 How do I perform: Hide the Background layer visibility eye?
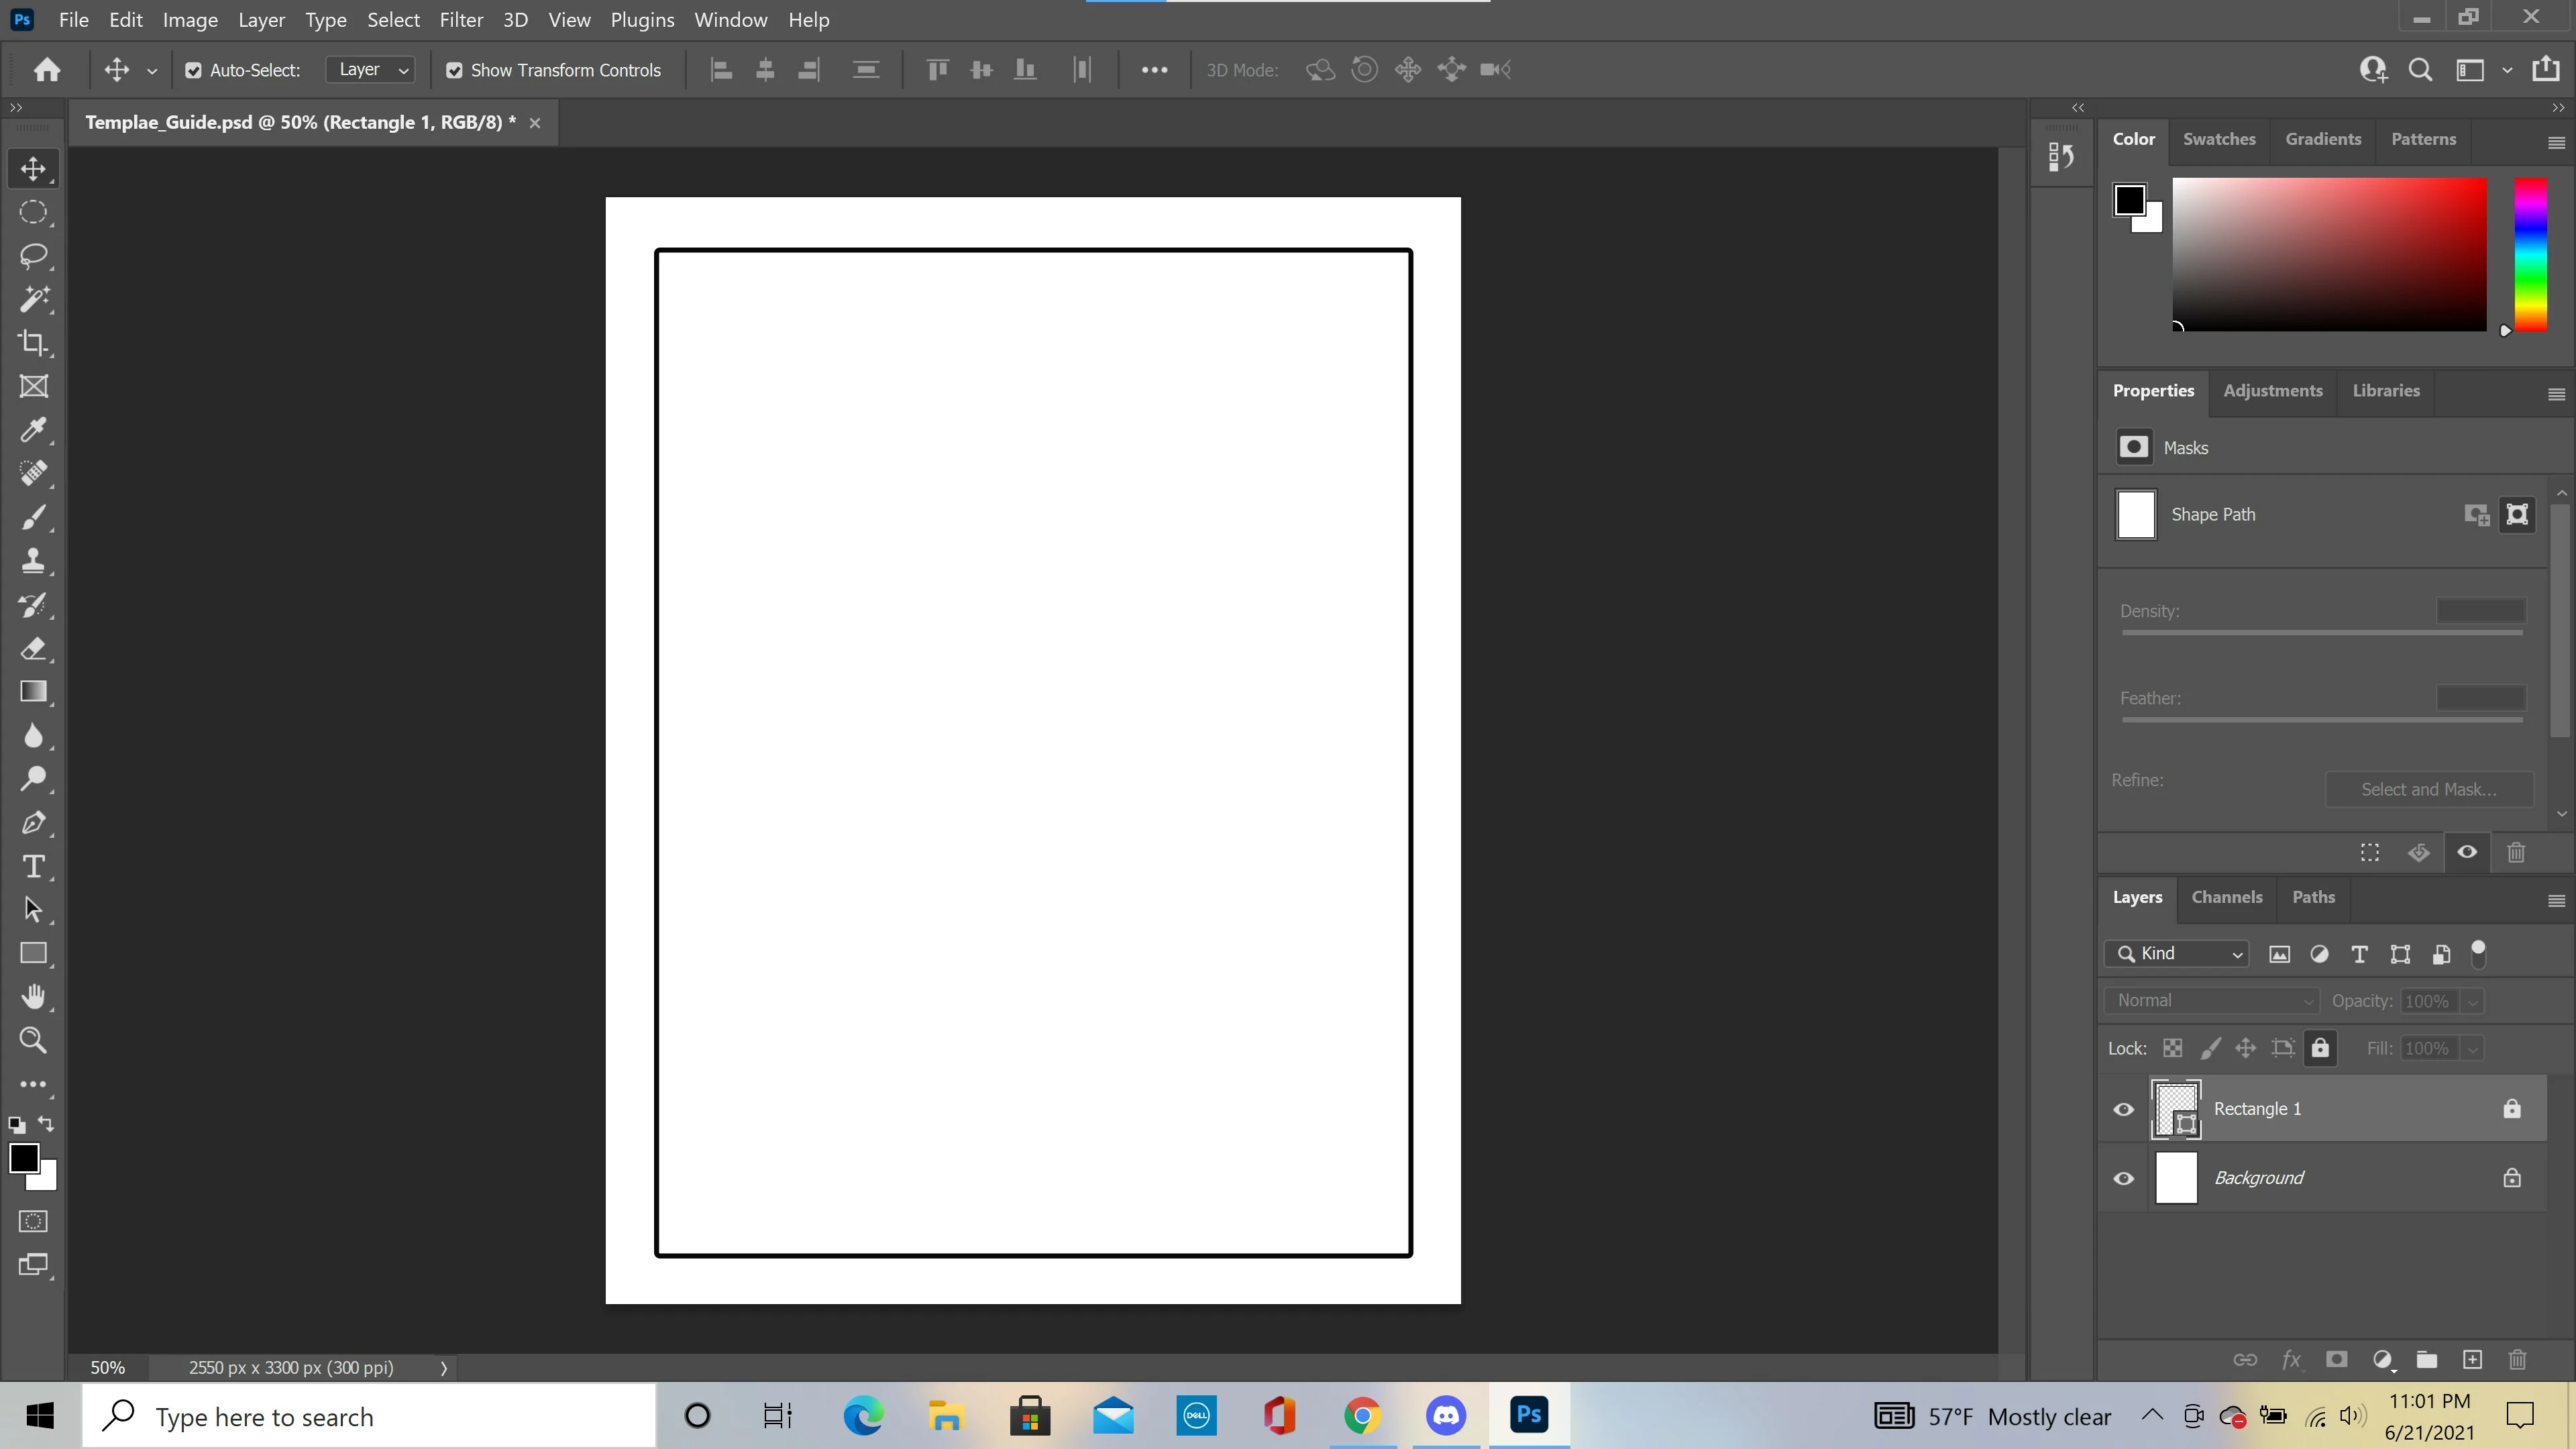pos(2123,1178)
